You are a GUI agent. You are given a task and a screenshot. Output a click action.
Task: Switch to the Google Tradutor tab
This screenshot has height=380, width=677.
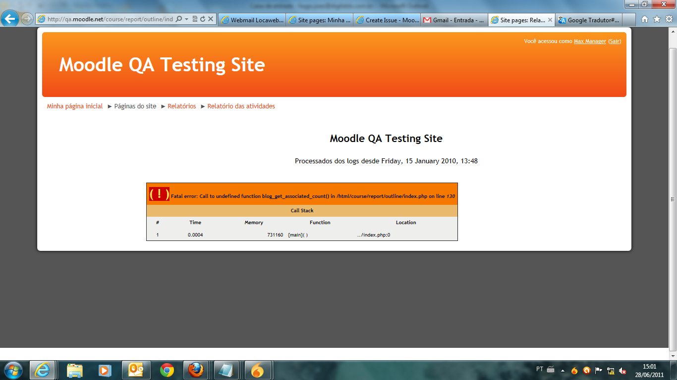click(x=590, y=20)
